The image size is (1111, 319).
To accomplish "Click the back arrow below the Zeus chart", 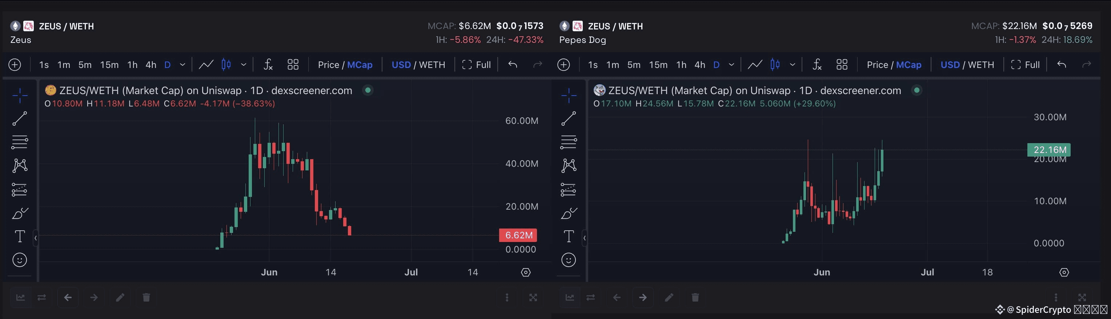I will coord(68,298).
